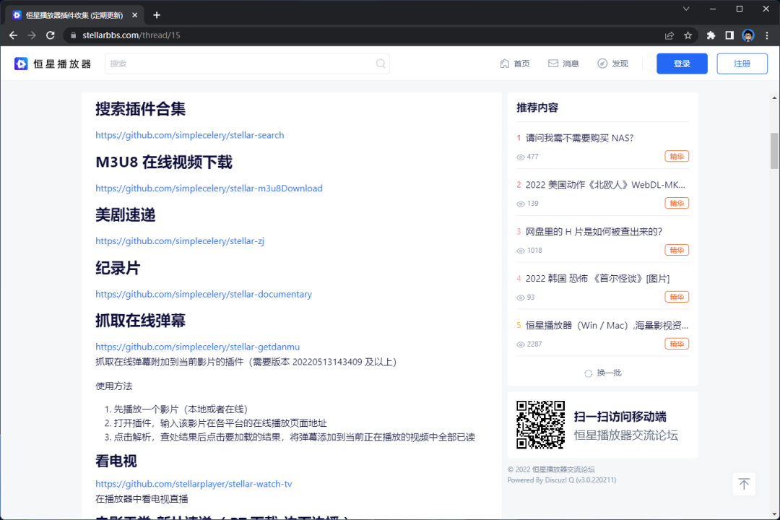Click the 恒星播放器 logo icon
This screenshot has width=780, height=520.
point(21,64)
